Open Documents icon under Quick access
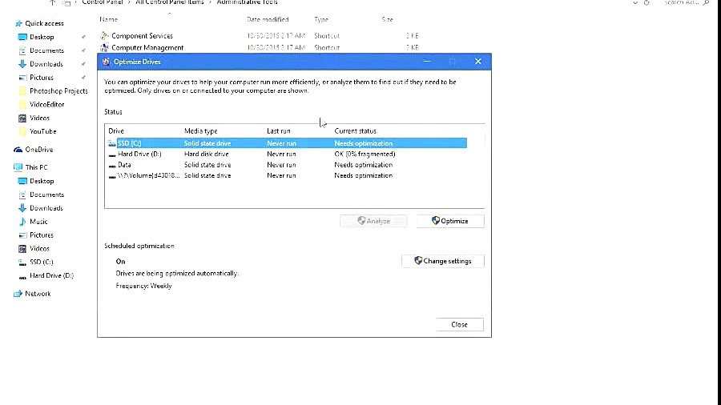Screen dimensions: 721x405 tap(22, 50)
